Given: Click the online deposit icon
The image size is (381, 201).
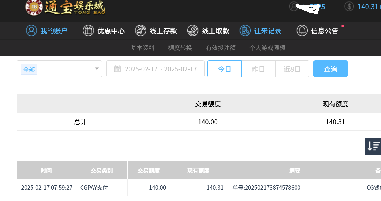Looking at the screenshot, I should pyautogui.click(x=140, y=30).
